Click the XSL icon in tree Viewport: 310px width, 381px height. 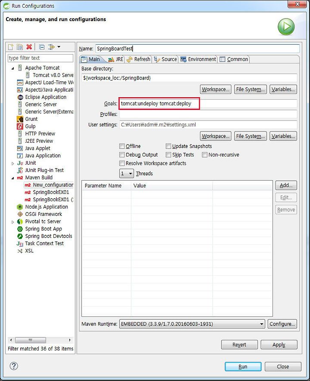pyautogui.click(x=20, y=251)
